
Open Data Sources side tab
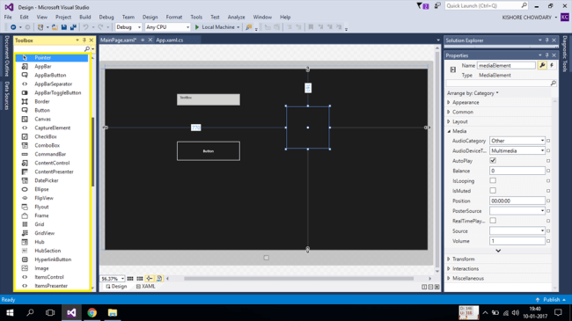coord(7,95)
